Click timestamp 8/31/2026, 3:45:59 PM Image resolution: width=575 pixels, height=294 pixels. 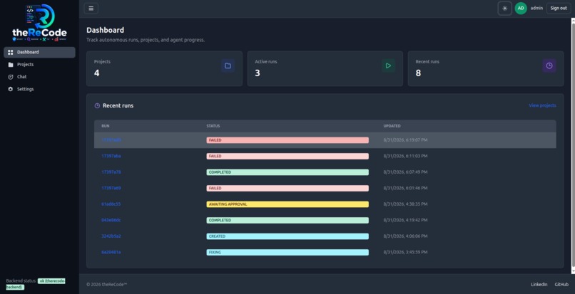click(405, 252)
